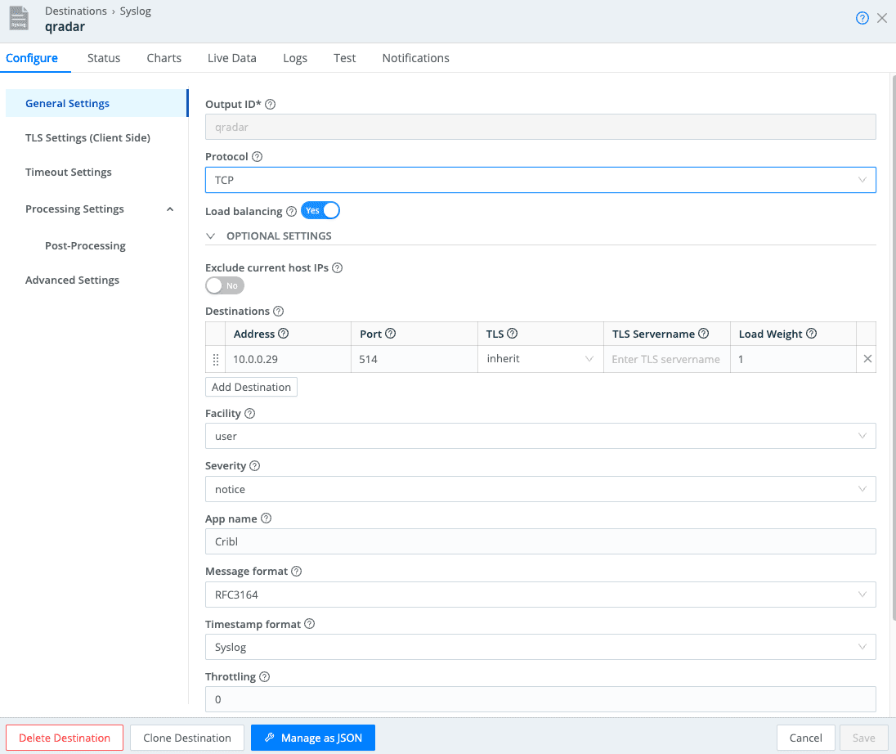Screen dimensions: 896x754
Task: Click the Message format help icon
Action: [296, 572]
